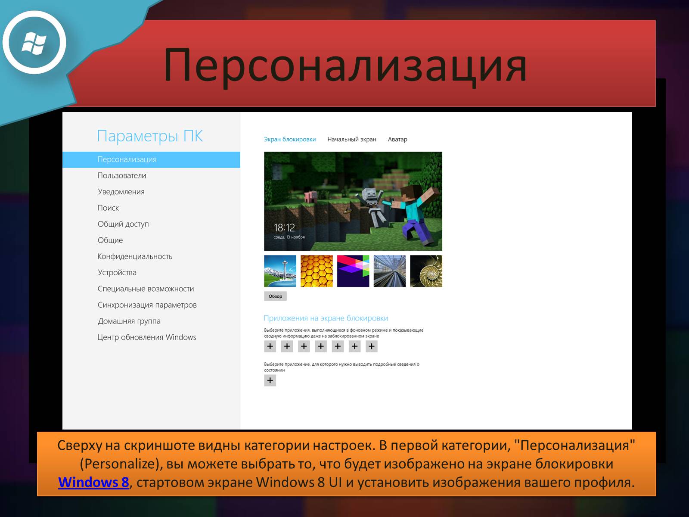Open the Домашняя группа category
The image size is (689, 517).
point(129,321)
